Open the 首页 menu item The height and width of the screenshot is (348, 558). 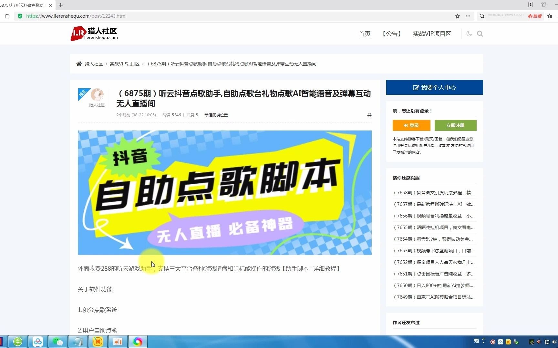[x=365, y=34]
